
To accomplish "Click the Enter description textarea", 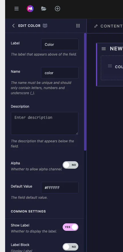I will click(45, 123).
